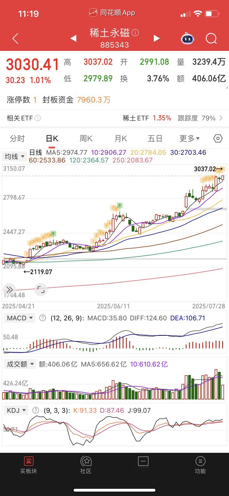Tap the 买板块 buy icon
The image size is (229, 496).
point(28,465)
